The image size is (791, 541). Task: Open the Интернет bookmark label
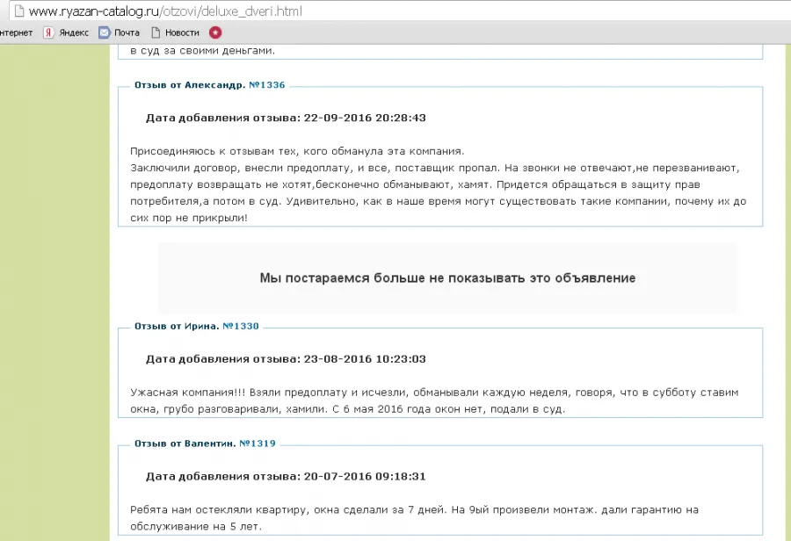(16, 32)
